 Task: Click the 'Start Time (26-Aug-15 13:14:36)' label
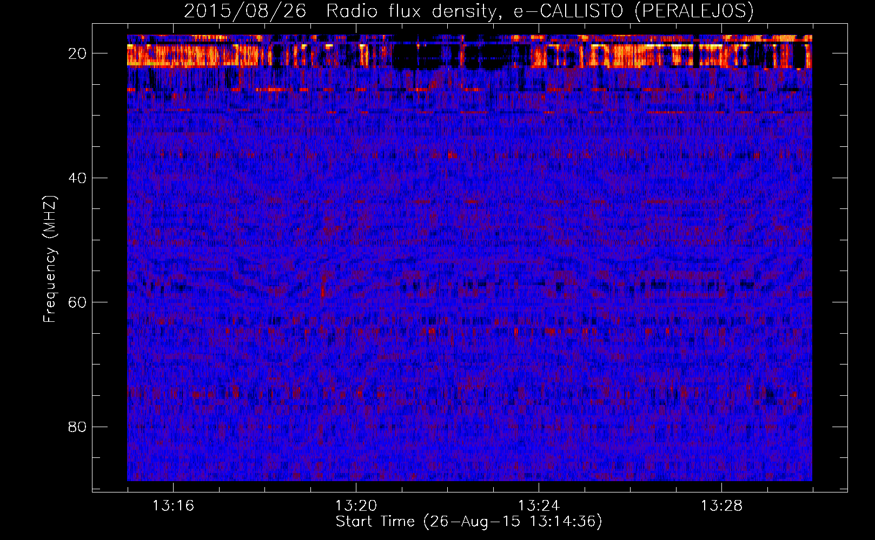click(x=469, y=522)
